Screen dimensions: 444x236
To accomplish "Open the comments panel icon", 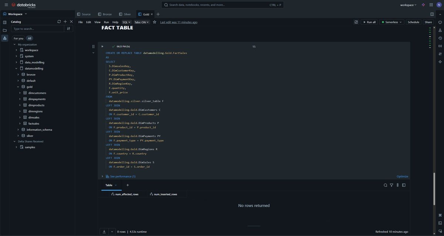I will coord(440,22).
